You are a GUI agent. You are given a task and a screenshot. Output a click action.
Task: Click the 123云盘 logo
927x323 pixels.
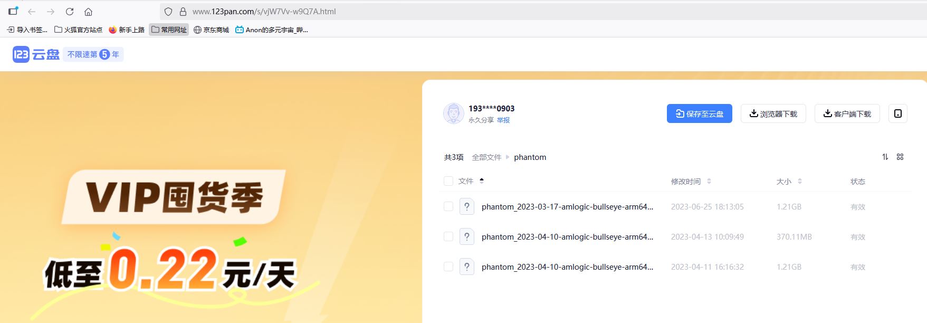pos(36,54)
